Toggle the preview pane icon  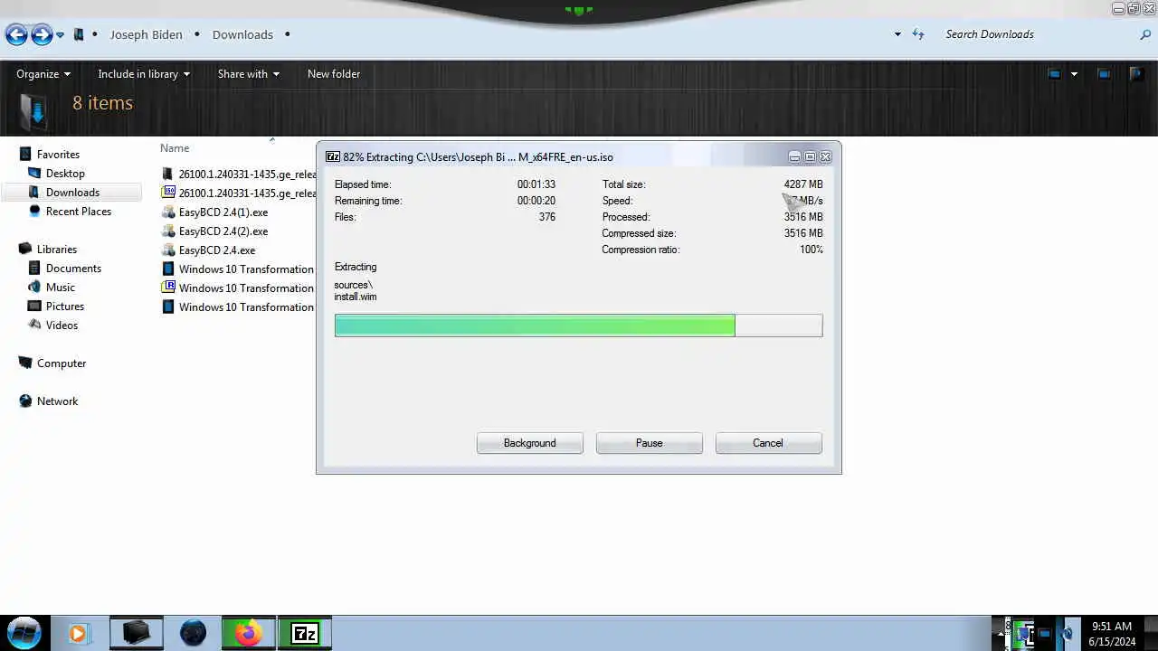(x=1104, y=74)
